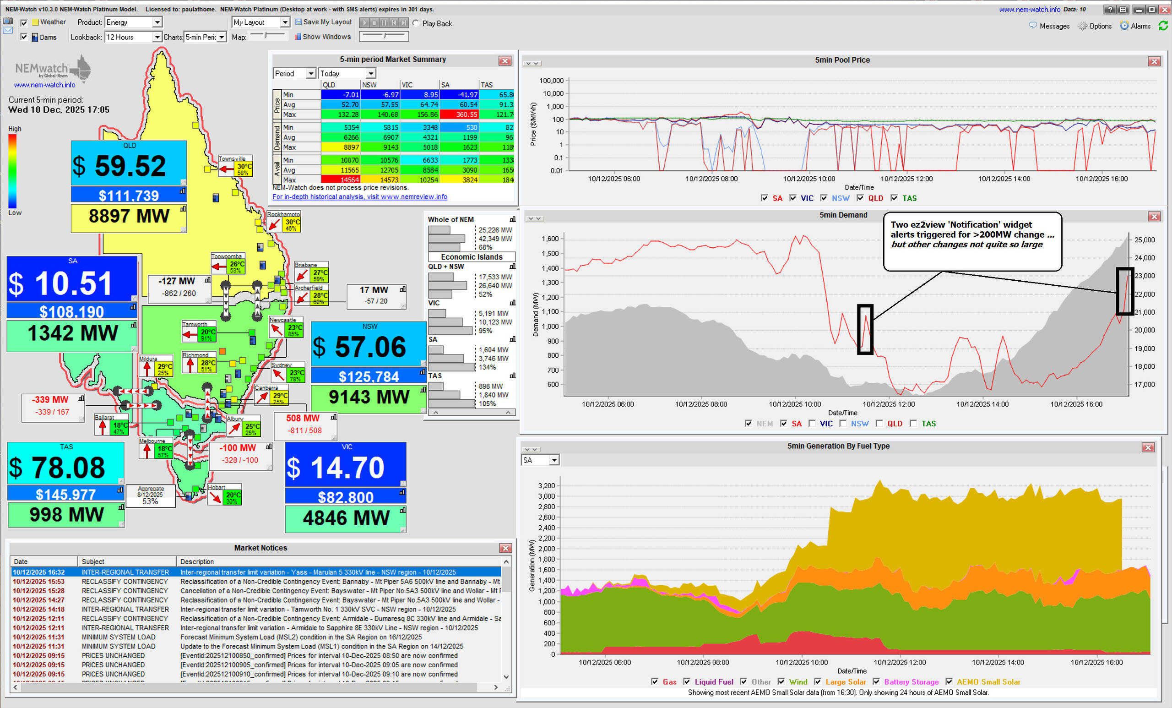Image resolution: width=1172 pixels, height=708 pixels.
Task: Open the SA region dropdown in Generation chart
Action: click(553, 460)
